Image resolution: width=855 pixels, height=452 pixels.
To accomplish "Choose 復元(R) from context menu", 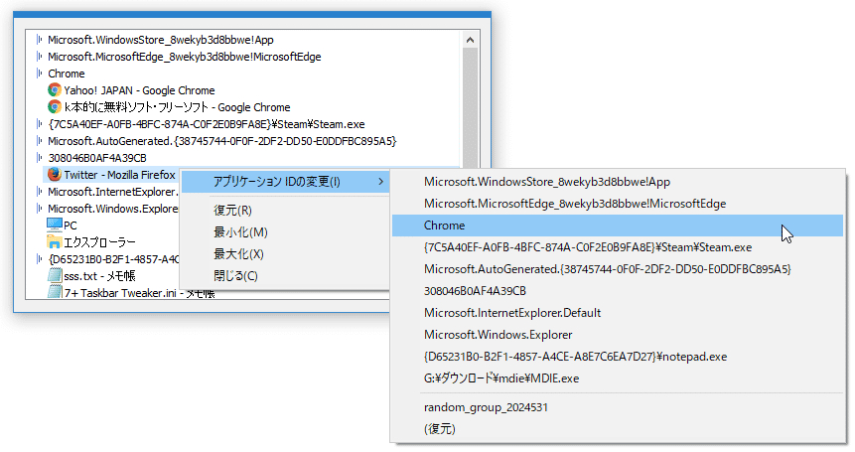I will click(x=285, y=210).
